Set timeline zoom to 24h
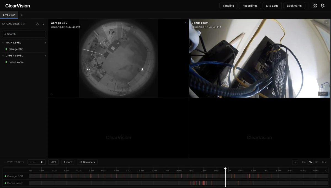 point(324,162)
